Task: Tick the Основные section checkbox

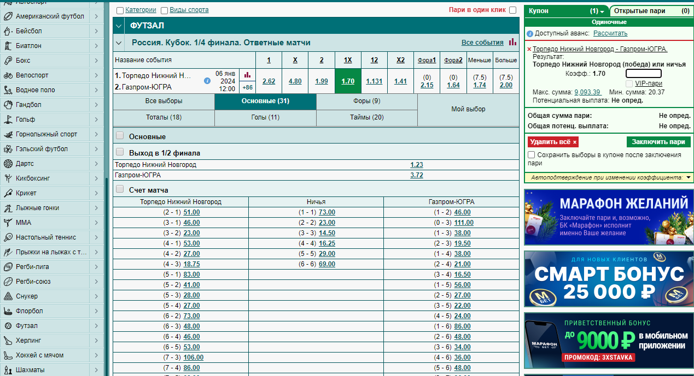Action: [120, 136]
